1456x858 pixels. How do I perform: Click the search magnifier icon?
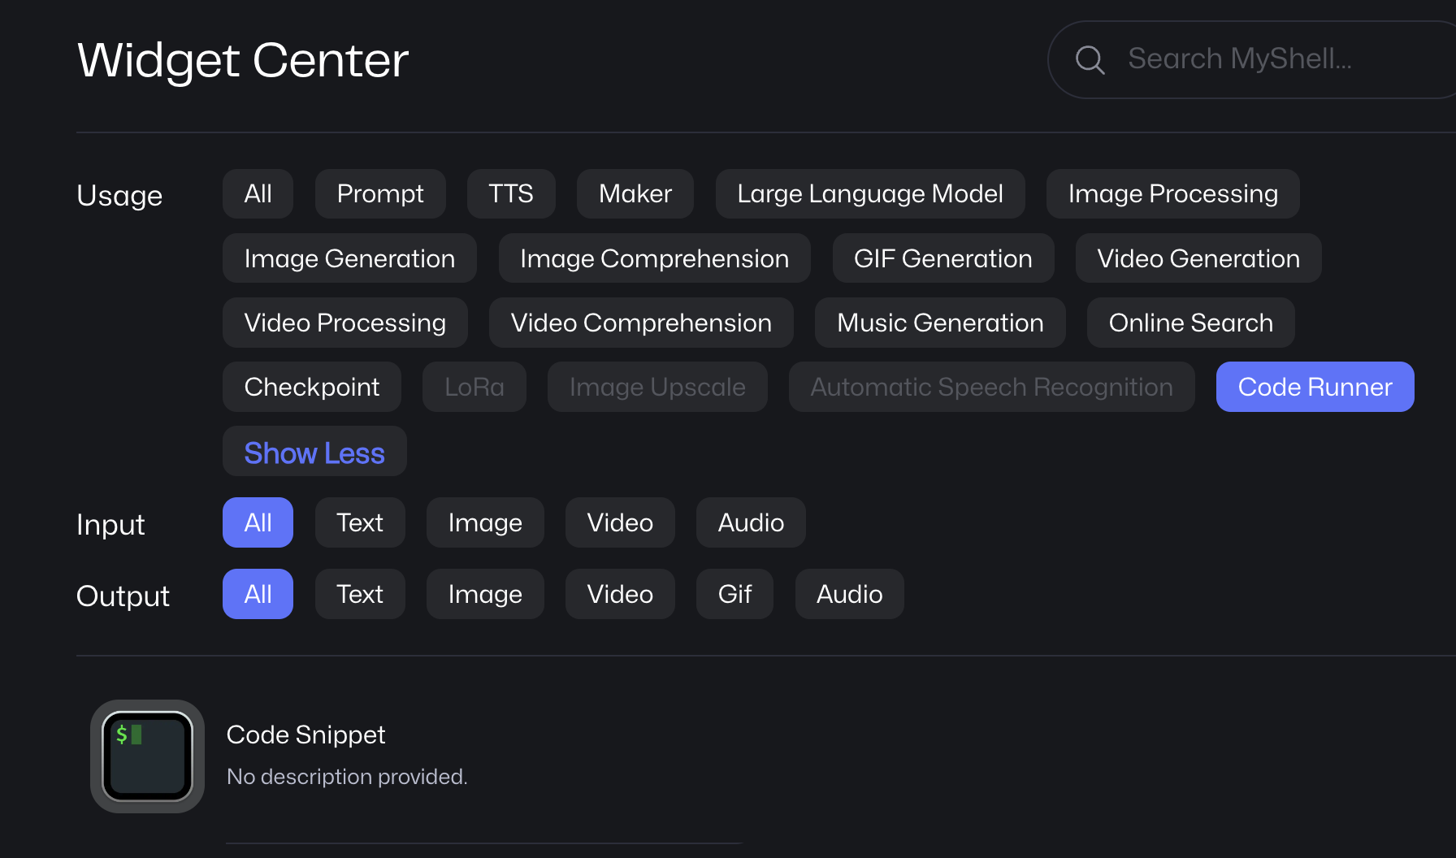pos(1090,59)
